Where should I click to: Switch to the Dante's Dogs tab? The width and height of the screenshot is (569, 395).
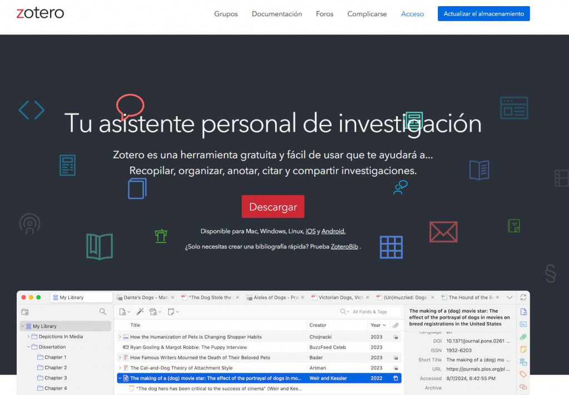click(146, 297)
